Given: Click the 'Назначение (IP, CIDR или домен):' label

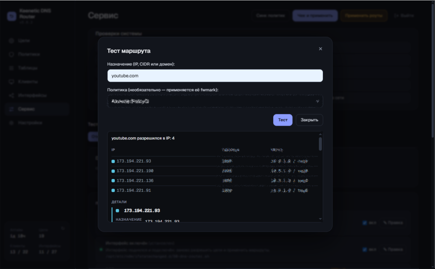Looking at the screenshot, I should (141, 64).
